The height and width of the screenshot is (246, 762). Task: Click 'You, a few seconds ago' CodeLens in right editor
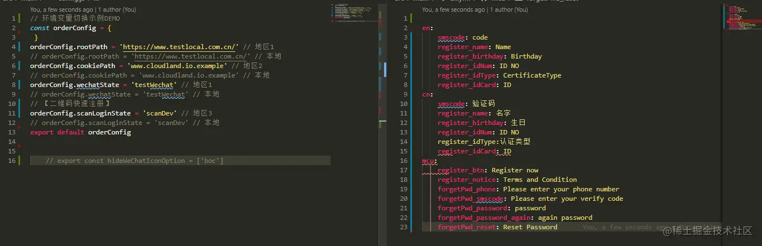pos(453,10)
